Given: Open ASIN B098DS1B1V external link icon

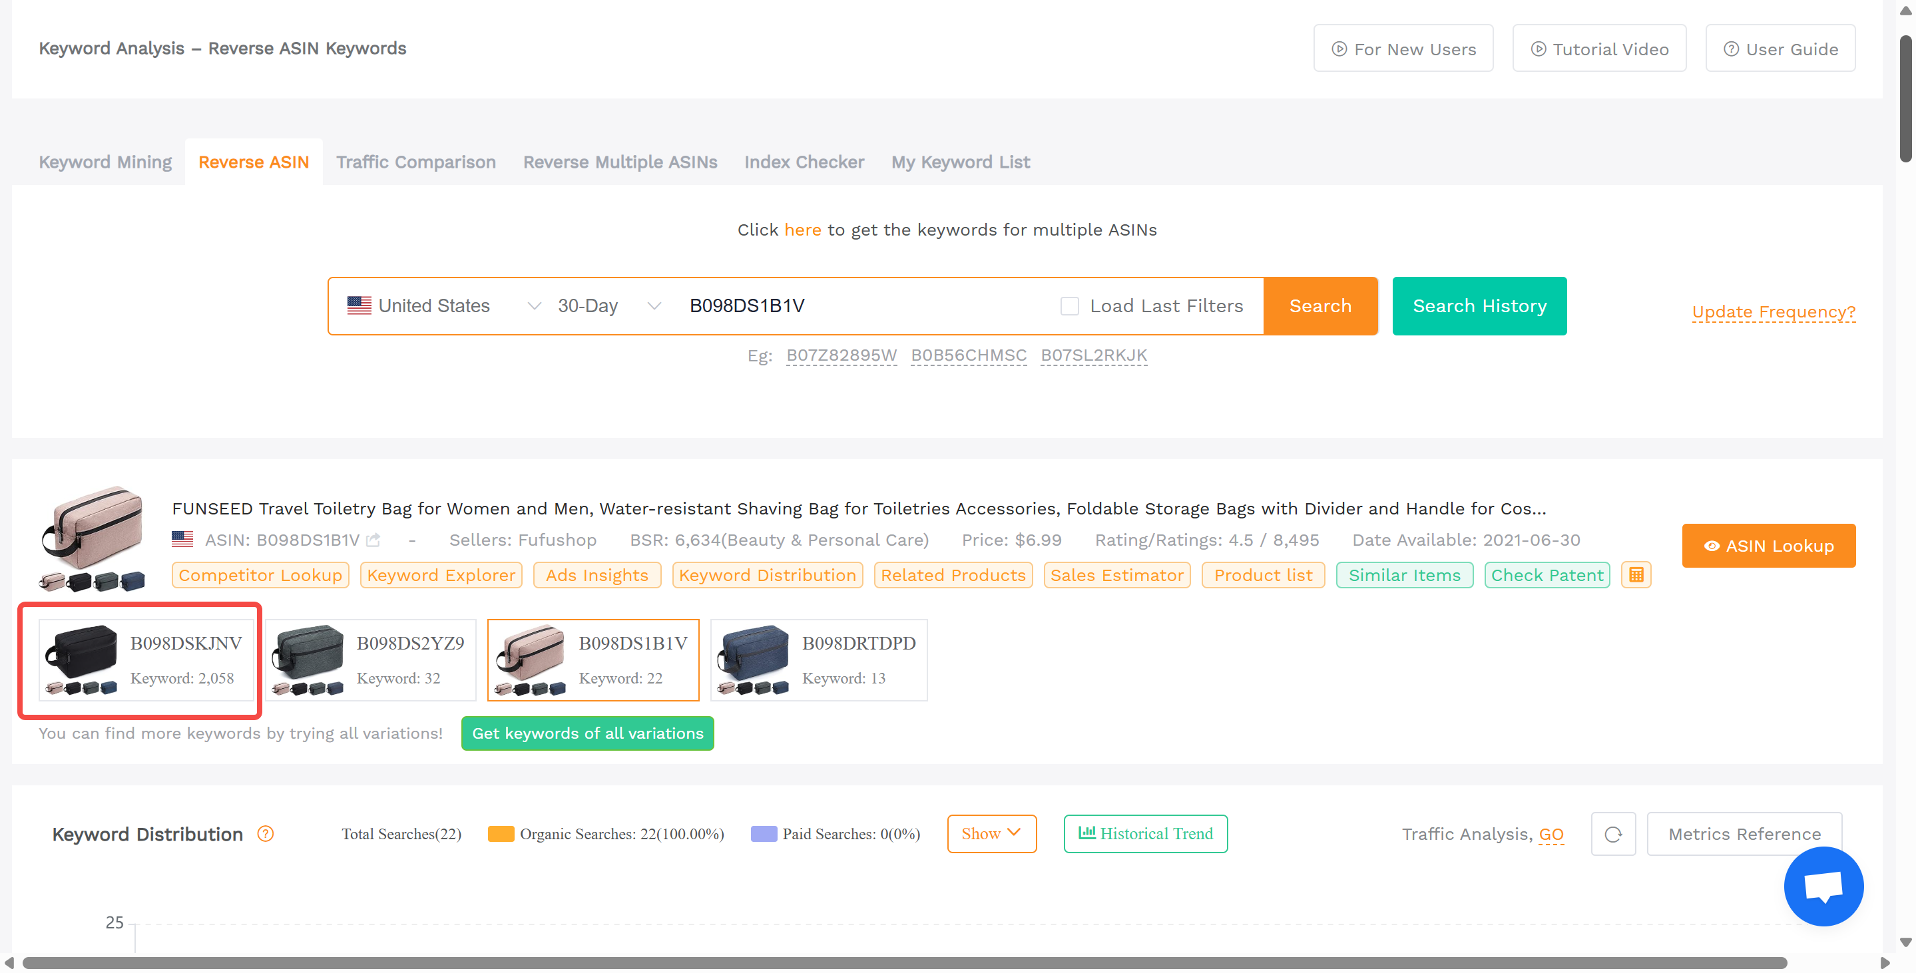Looking at the screenshot, I should point(373,540).
